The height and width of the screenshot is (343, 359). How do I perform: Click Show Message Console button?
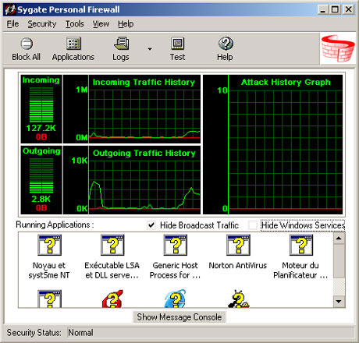click(179, 317)
